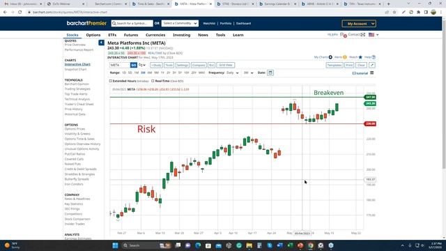Select the 6M range link
This screenshot has width=446, height=251.
tap(150, 73)
